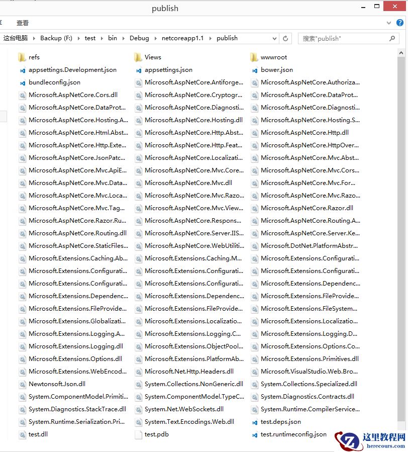
Task: Open the wwwroot folder icon
Action: [x=254, y=57]
